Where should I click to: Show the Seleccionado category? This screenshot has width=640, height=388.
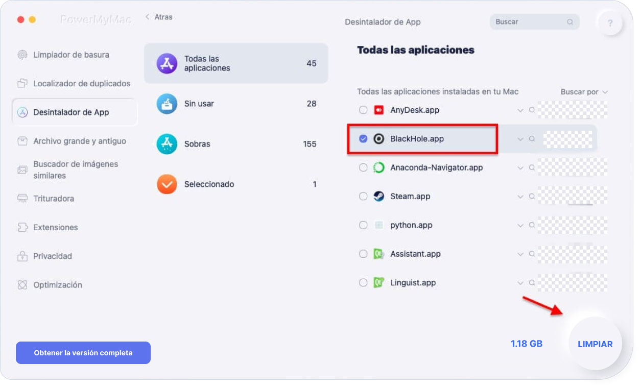point(236,184)
